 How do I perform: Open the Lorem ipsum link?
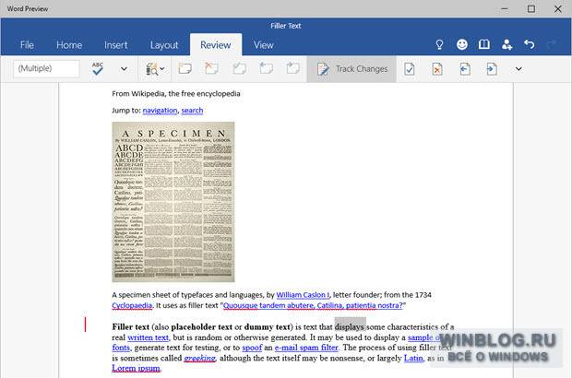136,368
